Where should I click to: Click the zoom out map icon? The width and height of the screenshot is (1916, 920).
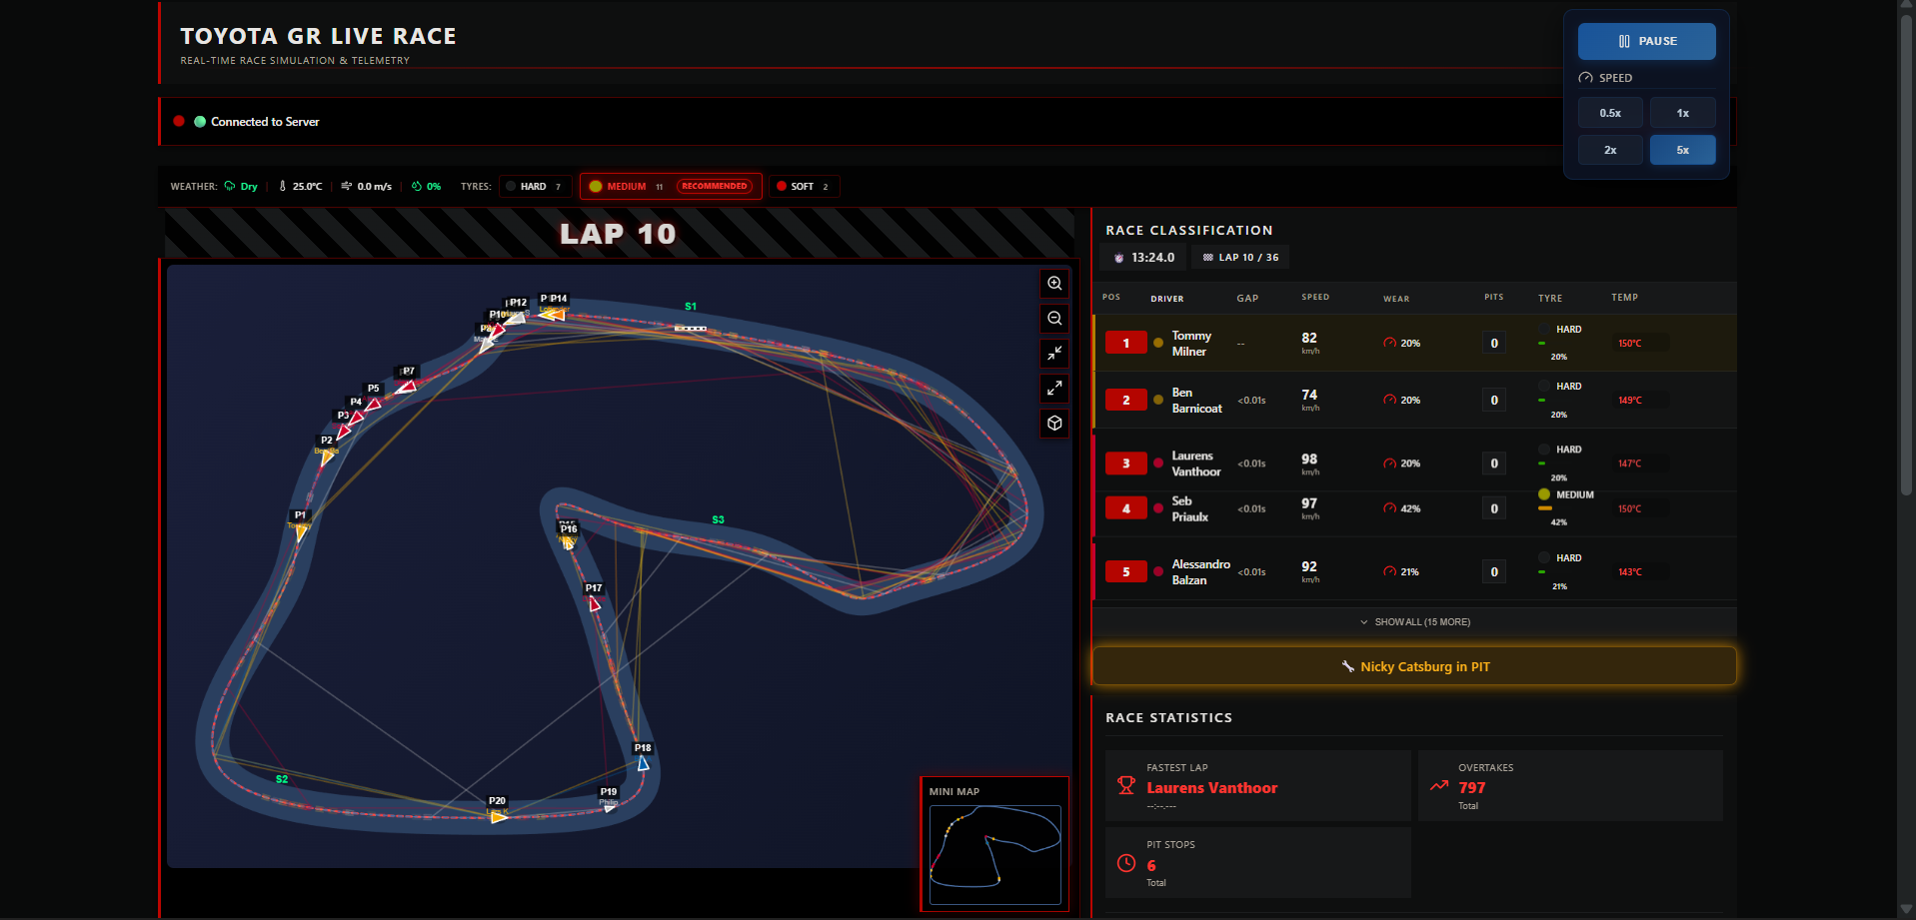pyautogui.click(x=1054, y=319)
